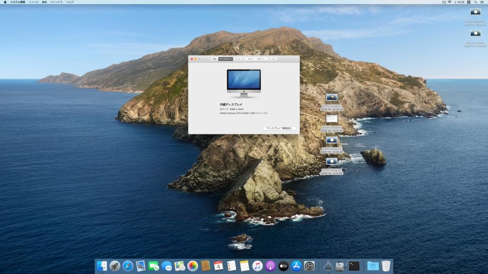Screen dimensions: 488x274
Task: Open Spotlight search from the menu bar
Action: coord(476,2)
